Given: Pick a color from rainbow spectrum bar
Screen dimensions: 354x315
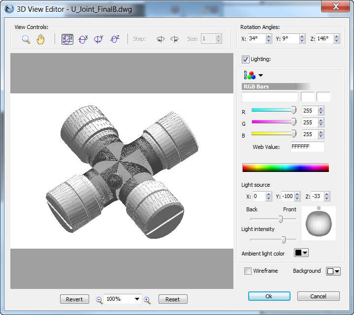Looking at the screenshot, I should coord(285,168).
